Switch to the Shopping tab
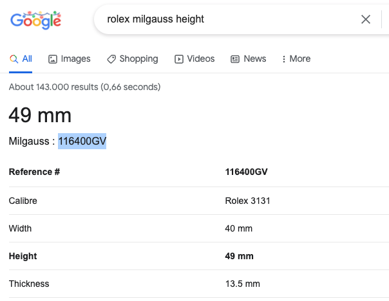 (133, 59)
